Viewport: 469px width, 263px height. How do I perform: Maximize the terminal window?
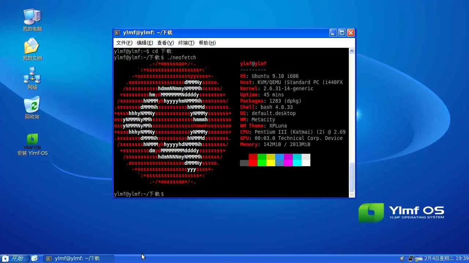click(x=342, y=33)
